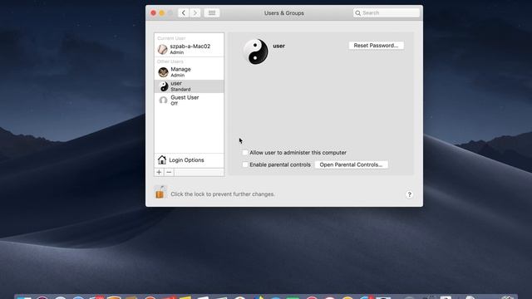Viewport: 532px width, 299px height.
Task: Select Guest User account
Action: point(189,100)
